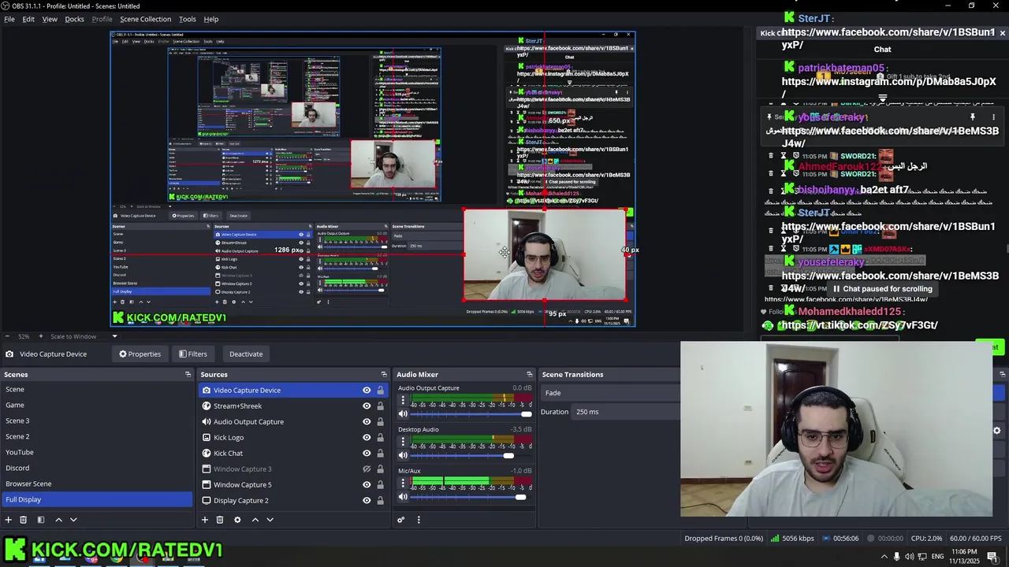The width and height of the screenshot is (1009, 567).
Task: Open the View menu
Action: point(50,19)
